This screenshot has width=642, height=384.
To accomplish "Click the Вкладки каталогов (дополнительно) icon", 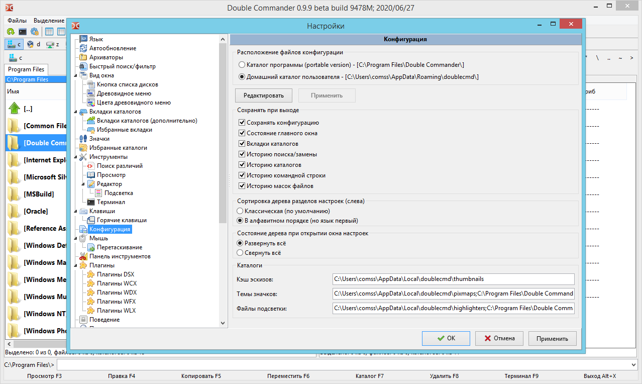I will tap(91, 121).
